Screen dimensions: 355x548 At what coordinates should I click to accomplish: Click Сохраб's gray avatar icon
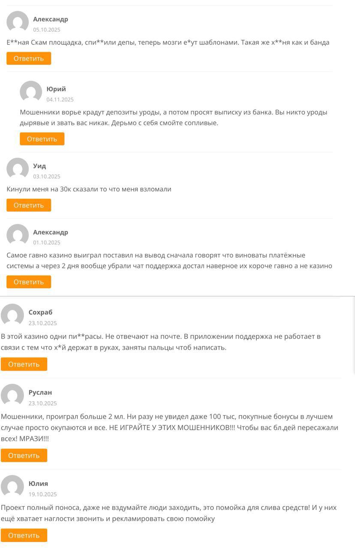(x=12, y=315)
